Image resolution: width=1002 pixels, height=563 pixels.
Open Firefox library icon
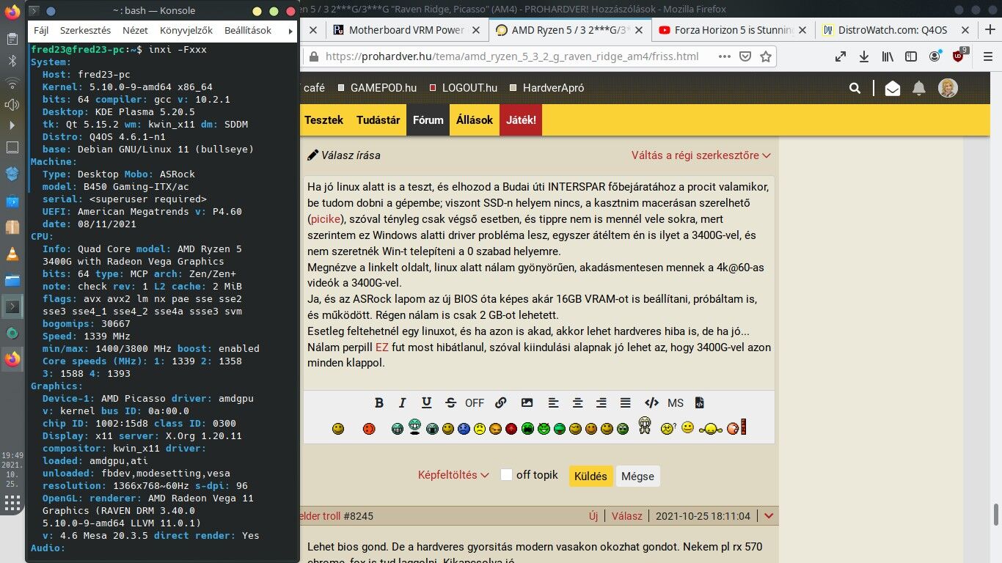pos(888,56)
